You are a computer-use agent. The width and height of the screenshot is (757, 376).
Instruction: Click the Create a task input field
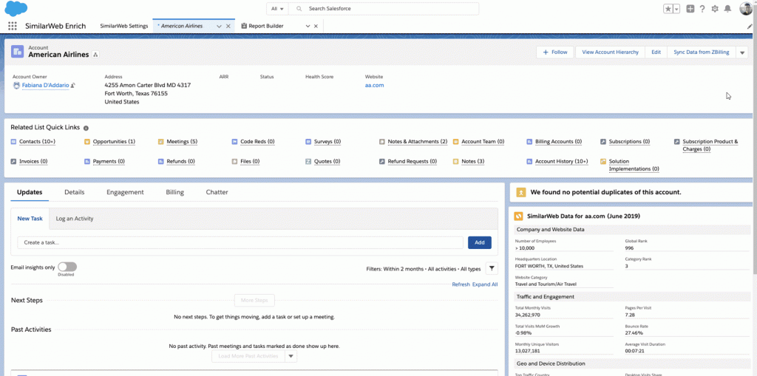click(x=242, y=242)
